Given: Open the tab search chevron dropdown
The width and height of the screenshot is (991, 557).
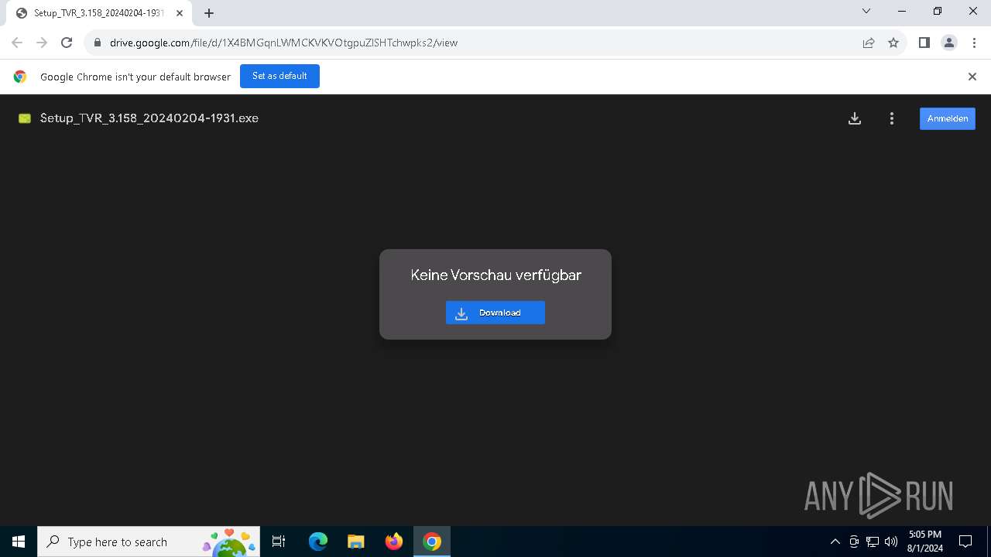Looking at the screenshot, I should pos(866,12).
